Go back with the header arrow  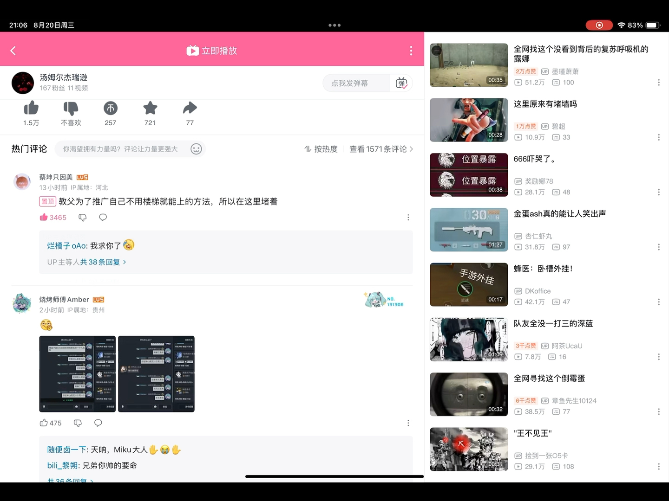point(13,51)
